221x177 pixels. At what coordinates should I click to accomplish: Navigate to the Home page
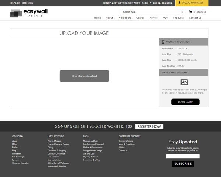(97, 18)
